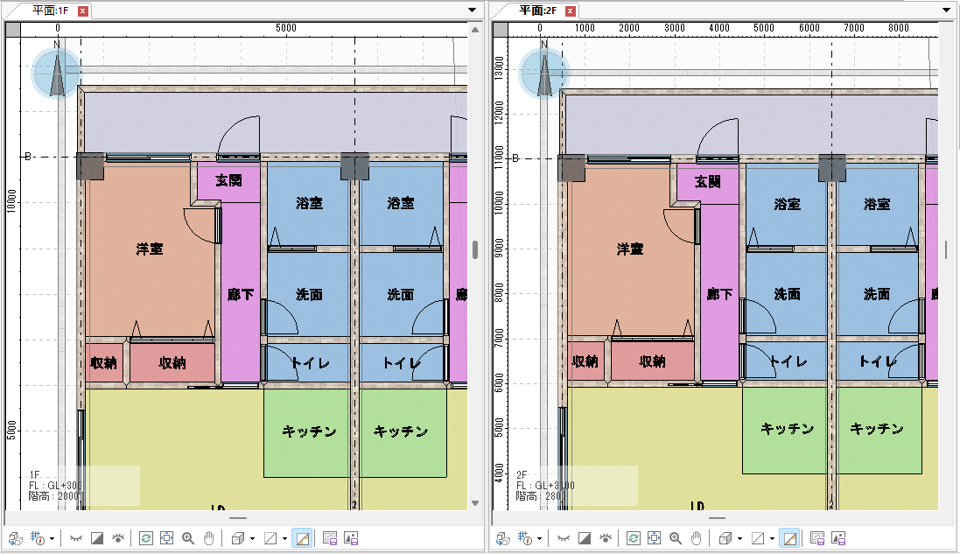The height and width of the screenshot is (554, 960).
Task: Select the pan hand tool in 2F pane
Action: pyautogui.click(x=697, y=538)
